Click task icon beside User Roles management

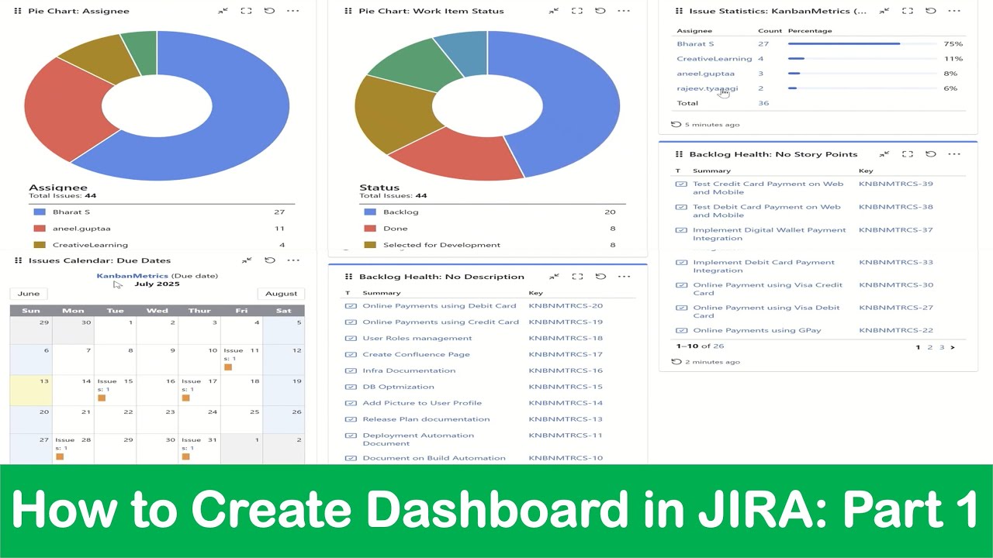click(x=351, y=339)
